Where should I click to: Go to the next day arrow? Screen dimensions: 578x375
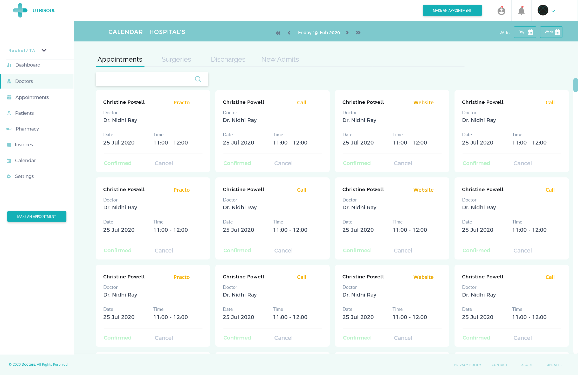click(x=347, y=33)
